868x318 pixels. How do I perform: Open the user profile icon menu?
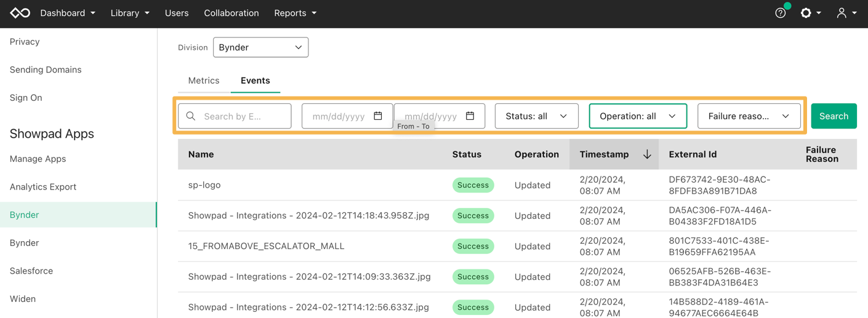[846, 13]
